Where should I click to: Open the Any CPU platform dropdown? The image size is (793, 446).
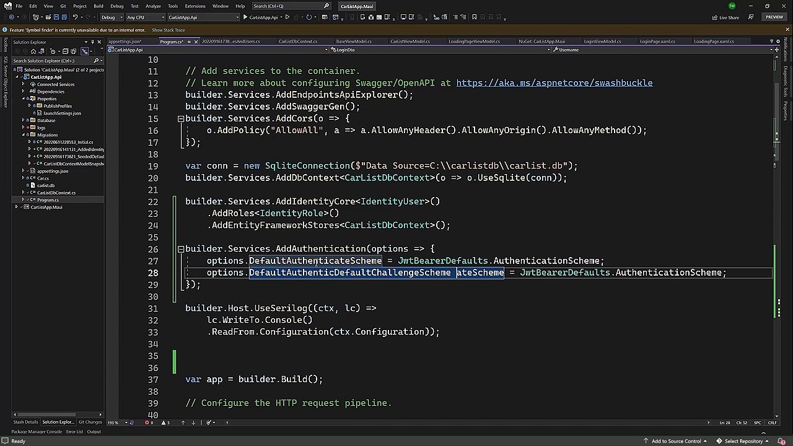pos(145,17)
